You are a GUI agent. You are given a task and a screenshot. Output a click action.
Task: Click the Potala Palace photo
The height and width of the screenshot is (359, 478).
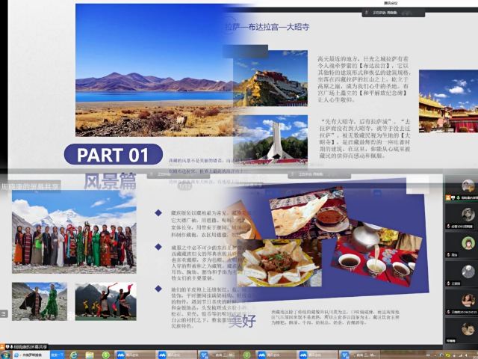point(270,78)
